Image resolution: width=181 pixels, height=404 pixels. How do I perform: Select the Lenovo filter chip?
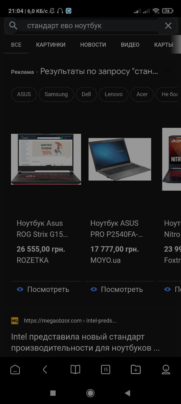(114, 94)
